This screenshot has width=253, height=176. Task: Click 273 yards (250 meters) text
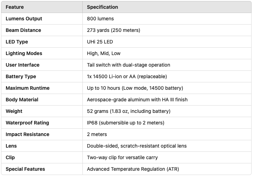(x=114, y=30)
